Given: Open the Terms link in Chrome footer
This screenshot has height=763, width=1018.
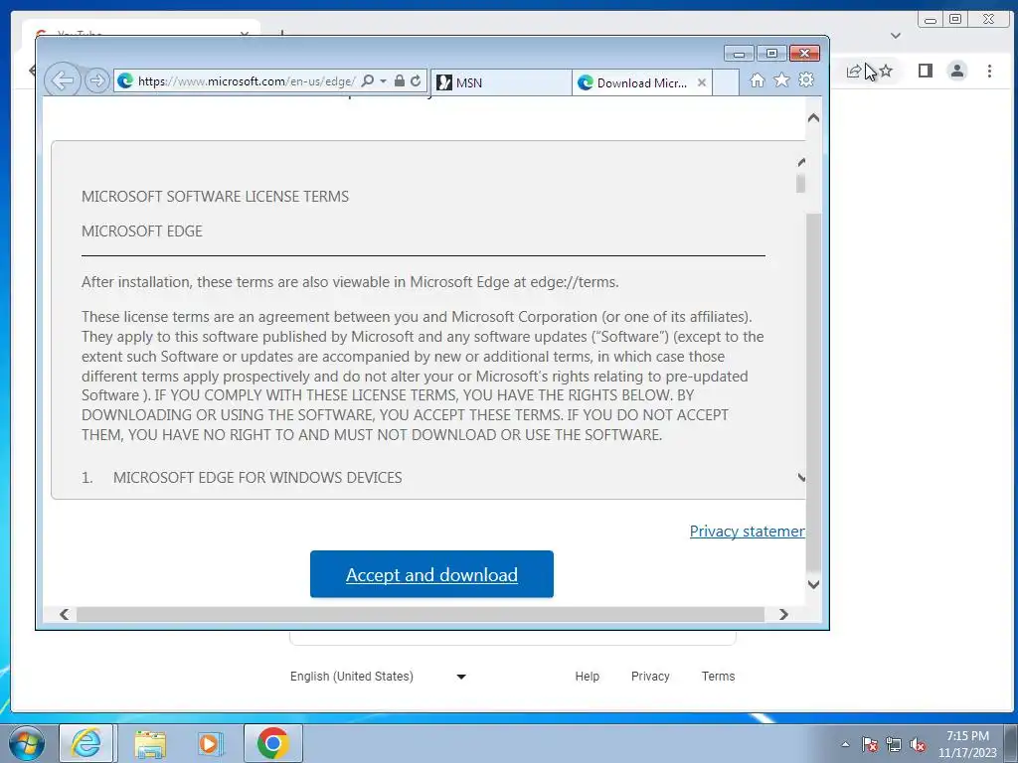Looking at the screenshot, I should [x=718, y=676].
